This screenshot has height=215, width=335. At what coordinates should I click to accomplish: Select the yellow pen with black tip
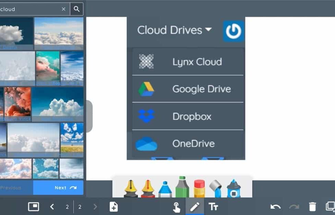point(131,189)
